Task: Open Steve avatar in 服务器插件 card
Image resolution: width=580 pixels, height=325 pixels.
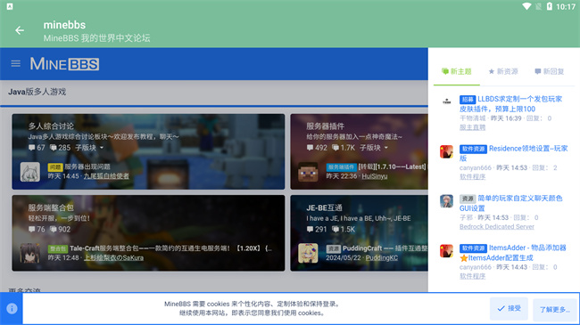Action: [308, 172]
